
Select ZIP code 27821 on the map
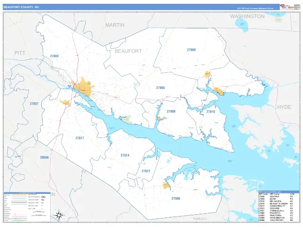click(146, 171)
